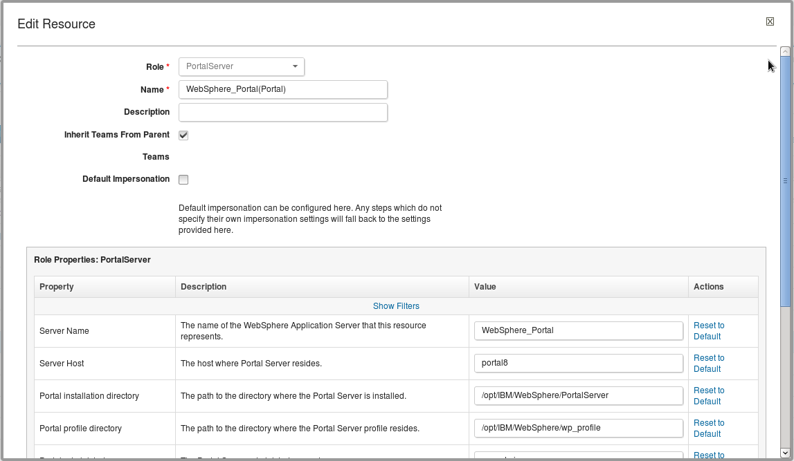Click the scrollbar up arrow
Viewport: 794px width, 461px height.
(785, 51)
